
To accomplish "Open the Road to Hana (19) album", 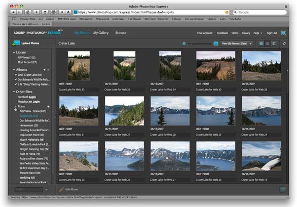I will (x=30, y=154).
